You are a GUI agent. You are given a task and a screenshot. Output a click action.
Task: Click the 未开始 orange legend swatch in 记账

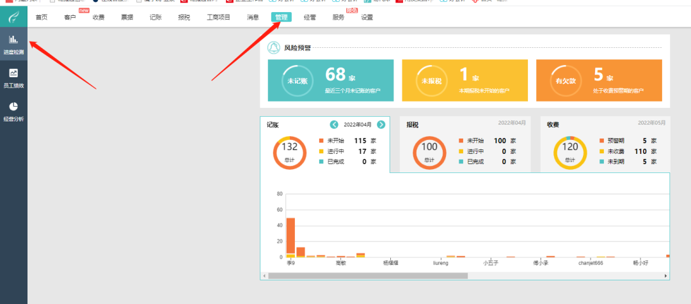click(x=321, y=141)
